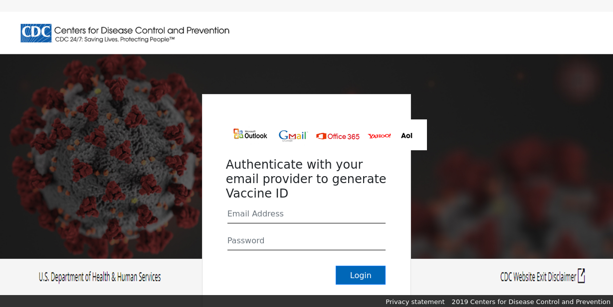Click the blue Login button

coord(361,275)
